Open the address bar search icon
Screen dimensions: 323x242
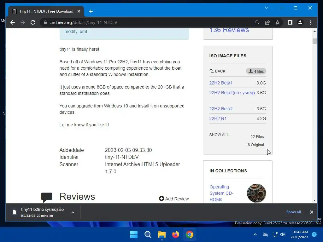point(257,22)
